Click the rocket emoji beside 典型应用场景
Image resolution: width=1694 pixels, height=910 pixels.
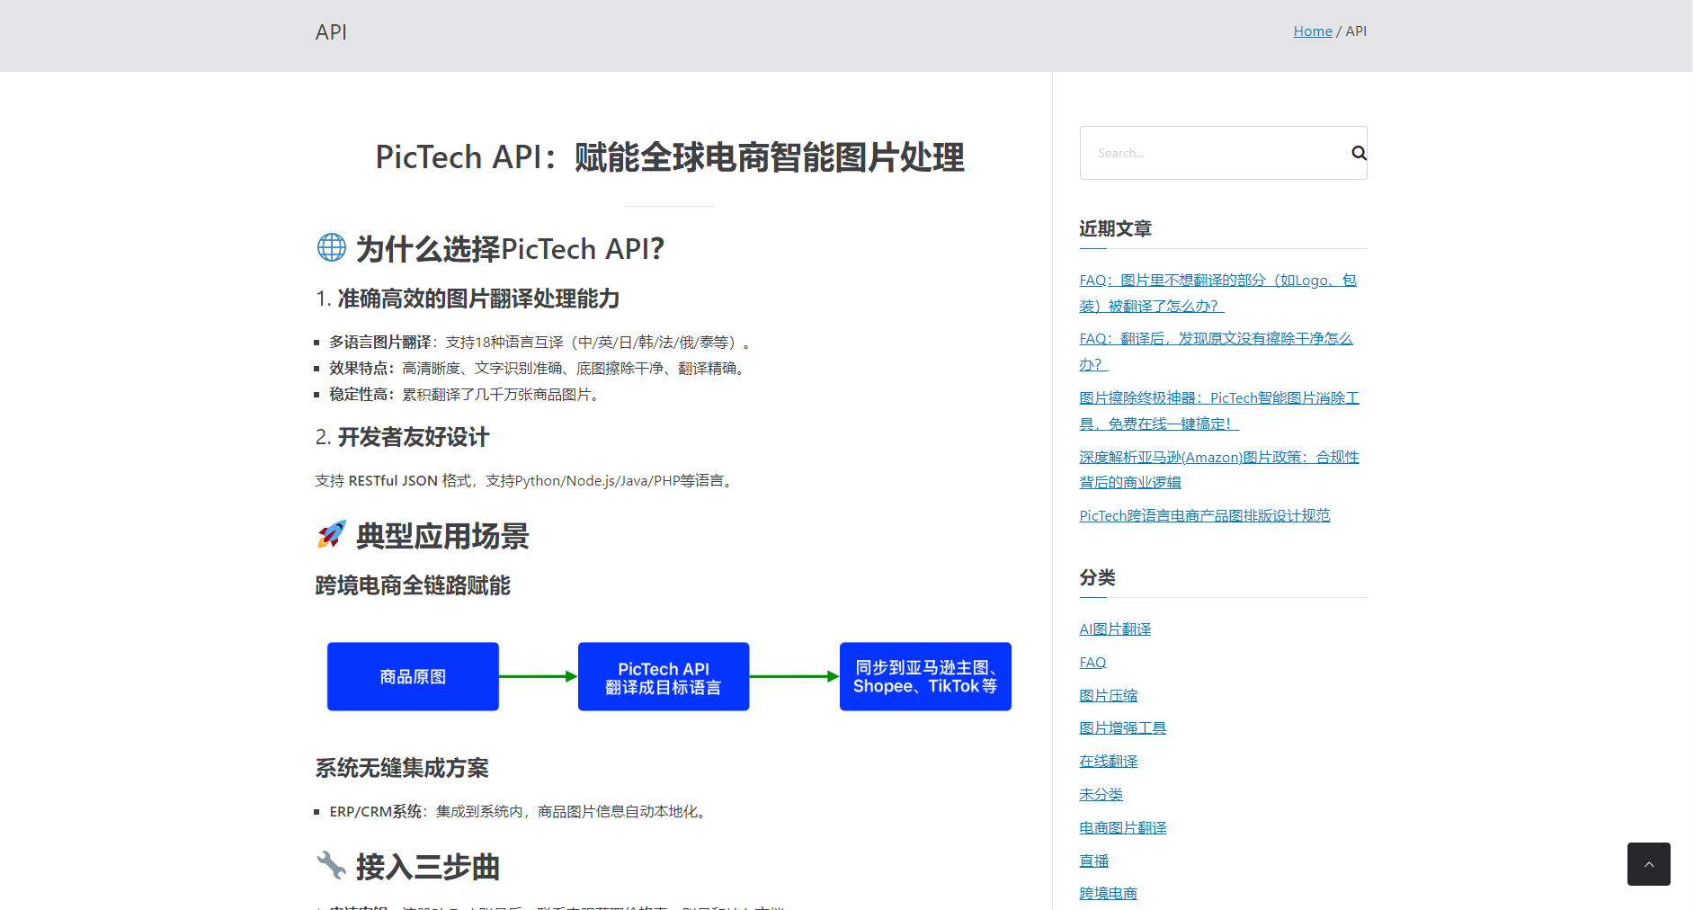pyautogui.click(x=332, y=534)
